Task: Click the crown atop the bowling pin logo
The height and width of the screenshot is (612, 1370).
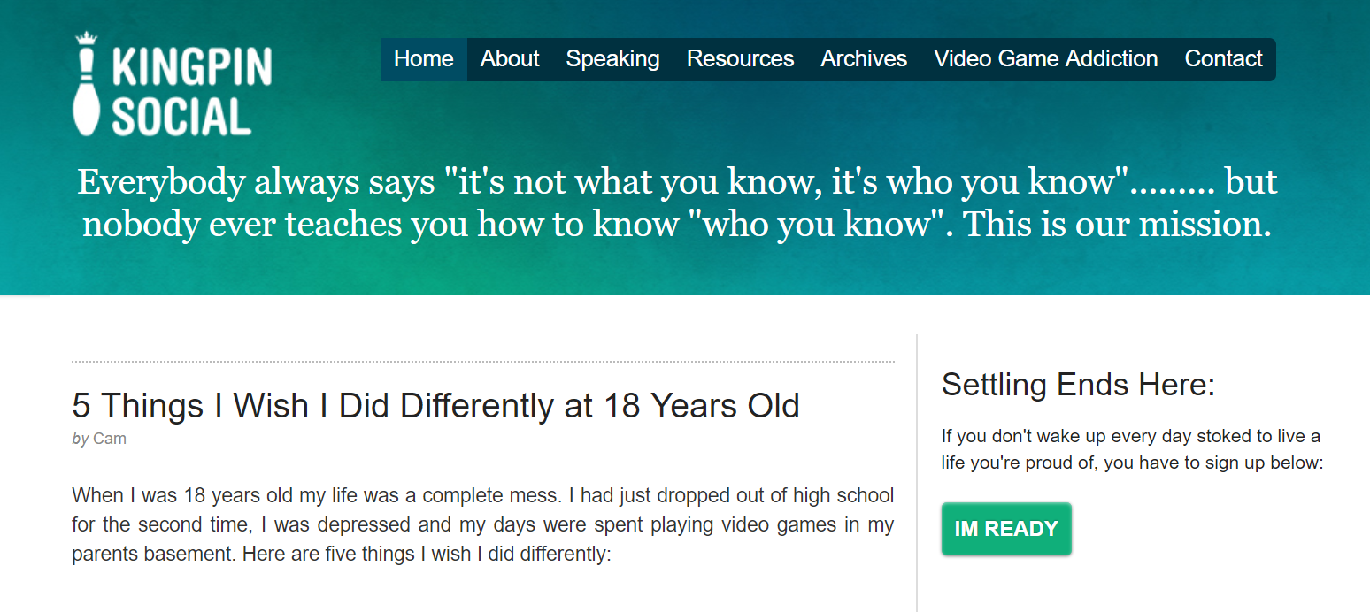Action: (x=86, y=39)
